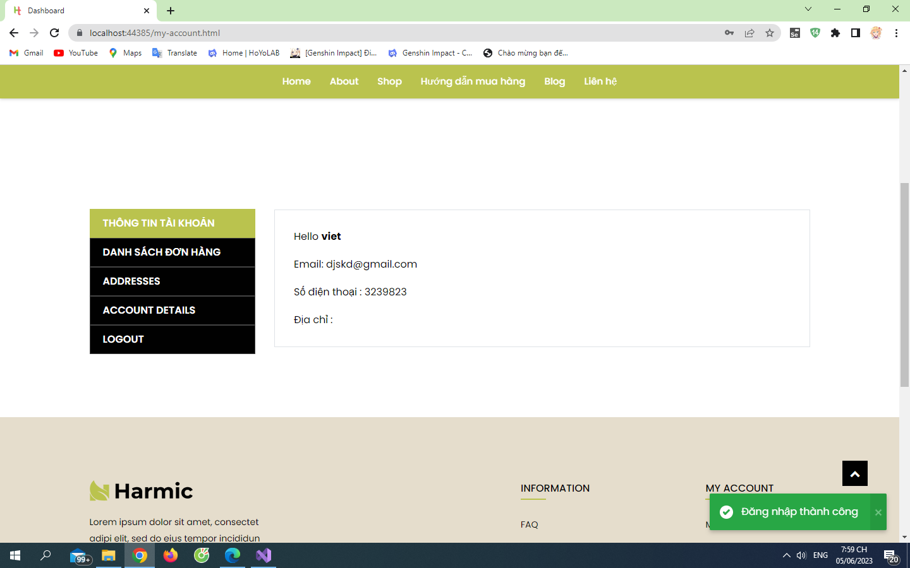
Task: Open Visual Studio from the taskbar
Action: (x=263, y=556)
